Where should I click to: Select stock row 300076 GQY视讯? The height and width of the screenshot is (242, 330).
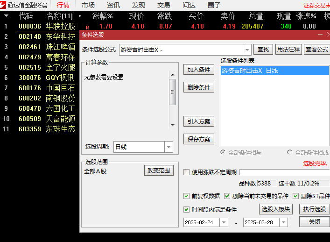point(40,78)
